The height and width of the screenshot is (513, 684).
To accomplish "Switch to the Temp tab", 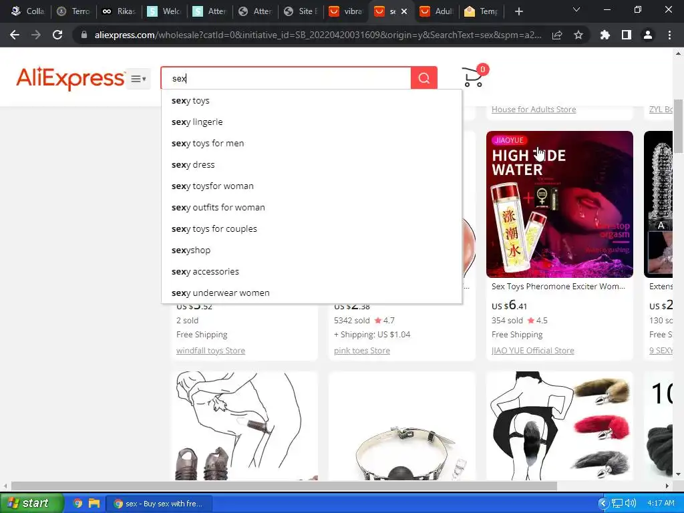I will [x=481, y=11].
